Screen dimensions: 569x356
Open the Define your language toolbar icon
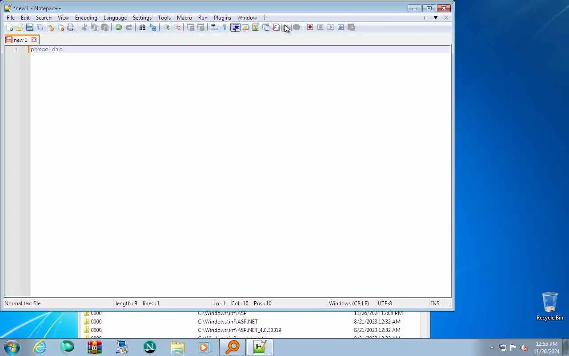point(245,27)
